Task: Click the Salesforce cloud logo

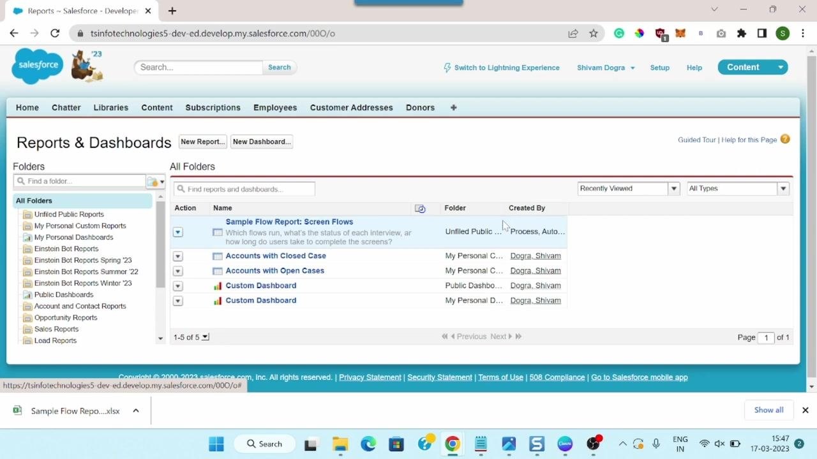Action: 38,66
